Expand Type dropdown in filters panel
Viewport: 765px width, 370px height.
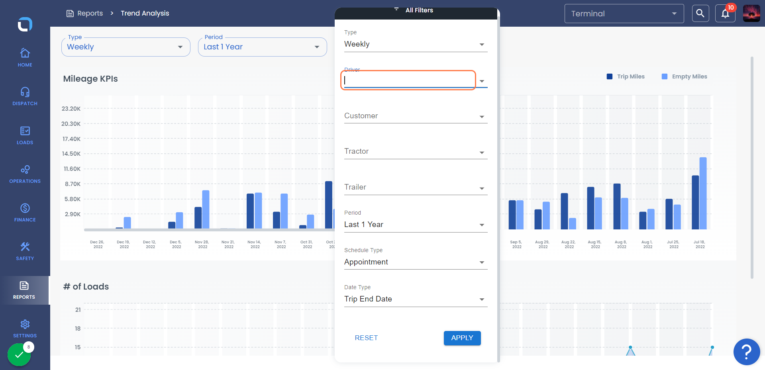point(416,44)
